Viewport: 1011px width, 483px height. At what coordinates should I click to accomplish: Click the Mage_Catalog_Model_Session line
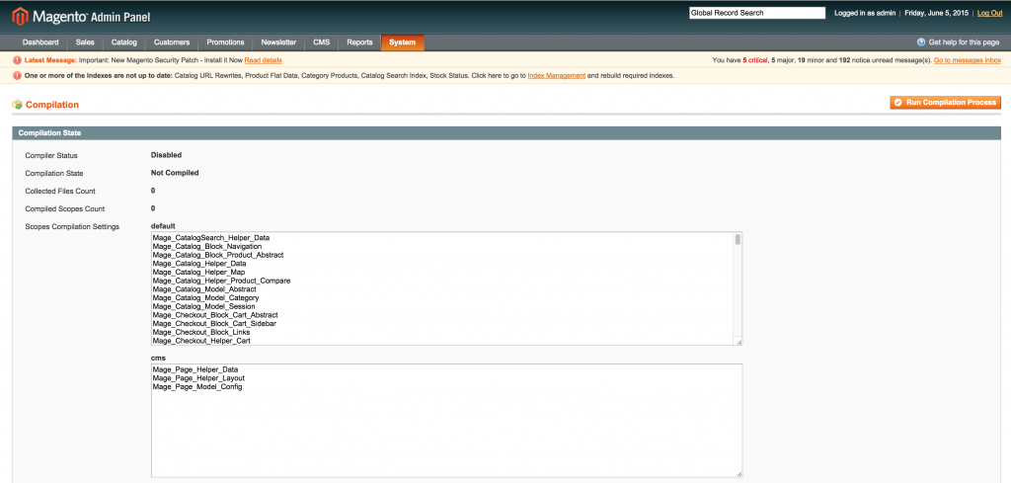203,306
